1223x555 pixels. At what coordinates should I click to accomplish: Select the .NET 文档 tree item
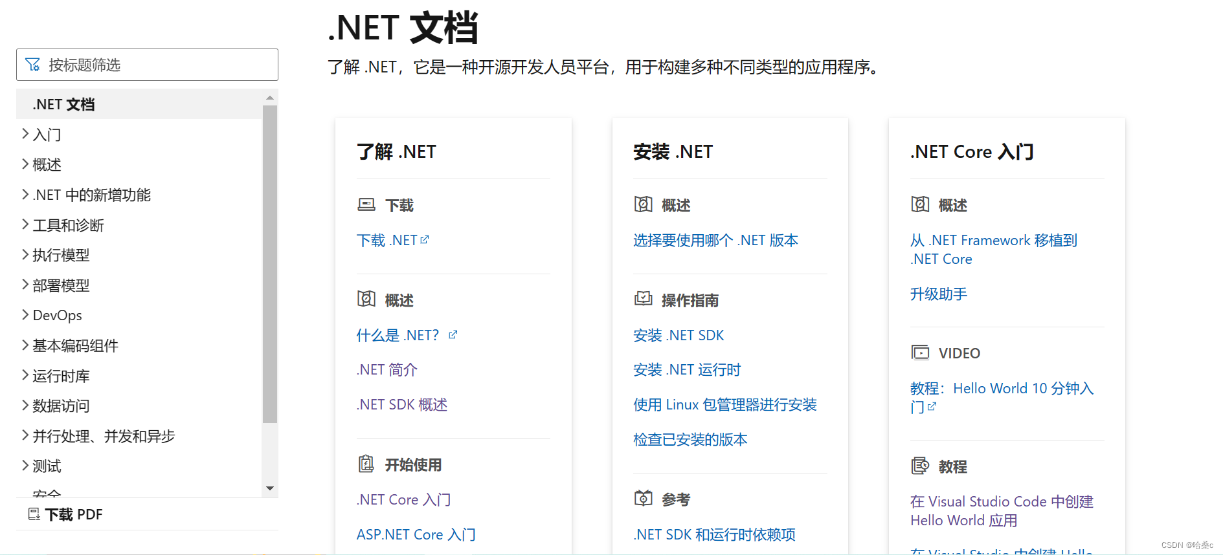pyautogui.click(x=139, y=104)
